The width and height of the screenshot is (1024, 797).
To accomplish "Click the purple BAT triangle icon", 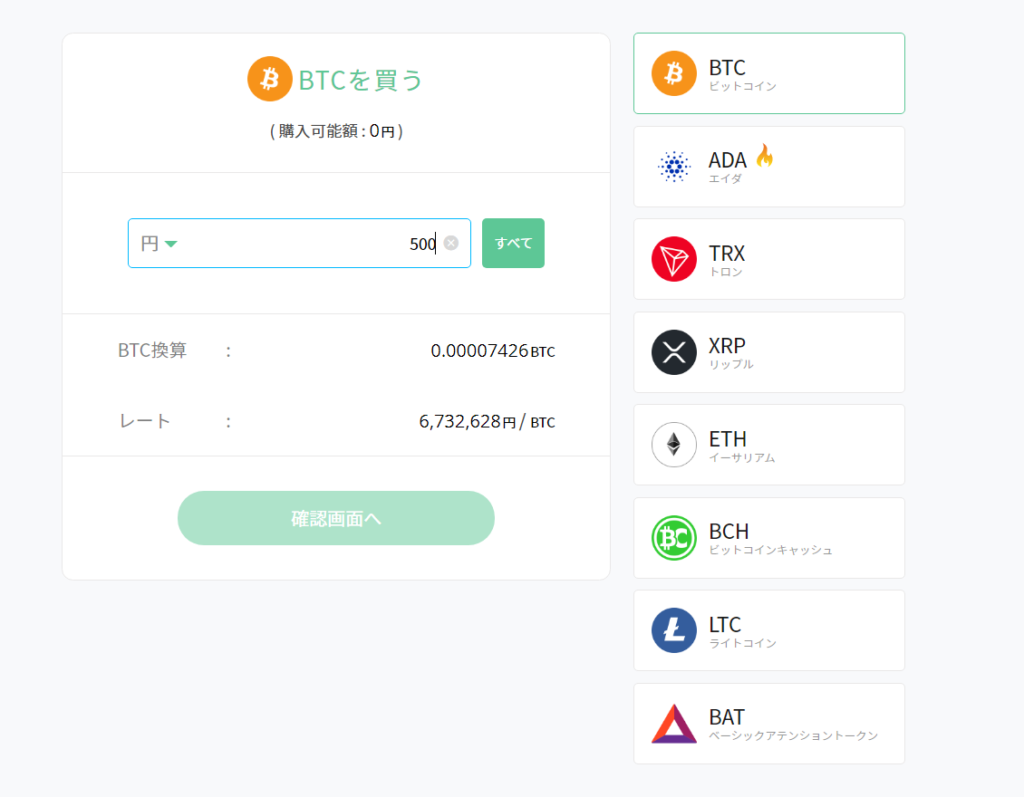I will point(673,723).
